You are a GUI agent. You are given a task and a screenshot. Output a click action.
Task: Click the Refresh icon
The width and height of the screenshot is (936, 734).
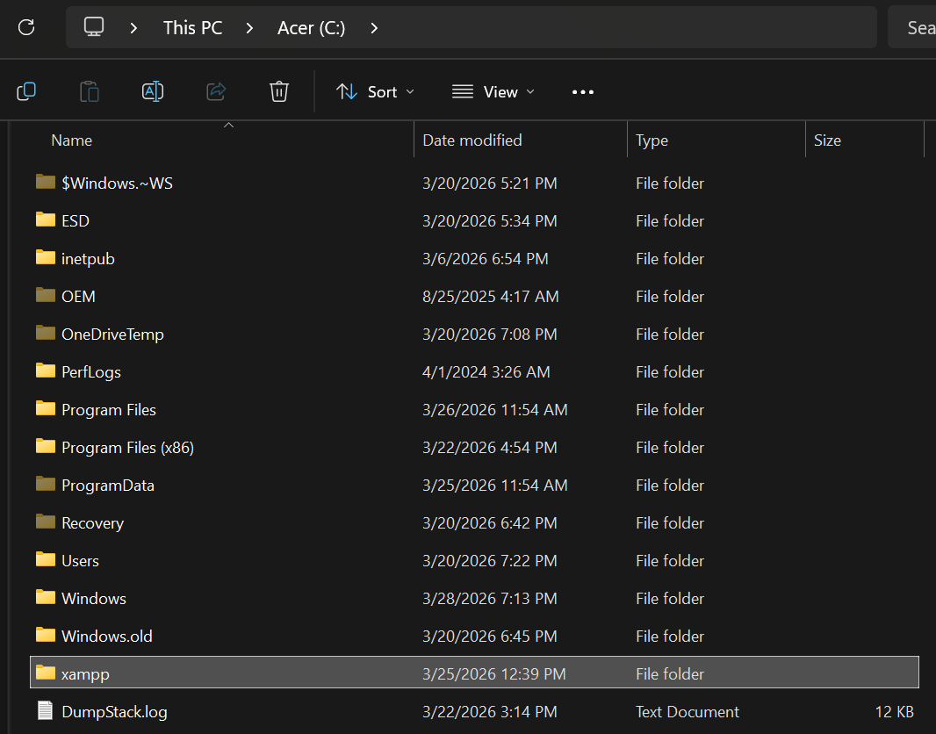[26, 27]
